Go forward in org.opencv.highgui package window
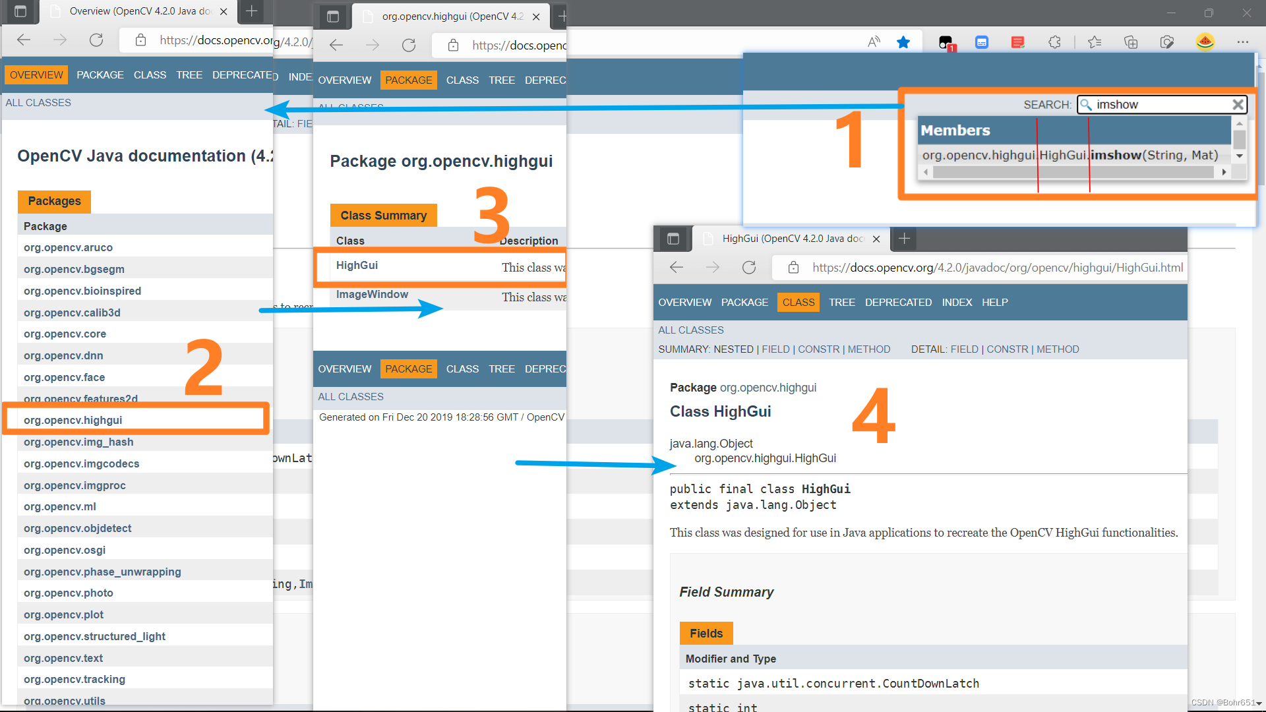This screenshot has height=712, width=1266. click(373, 45)
